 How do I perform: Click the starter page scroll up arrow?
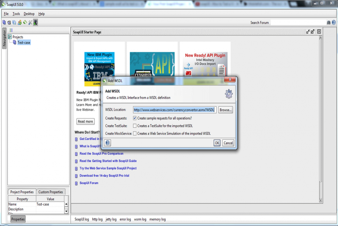pos(321,38)
